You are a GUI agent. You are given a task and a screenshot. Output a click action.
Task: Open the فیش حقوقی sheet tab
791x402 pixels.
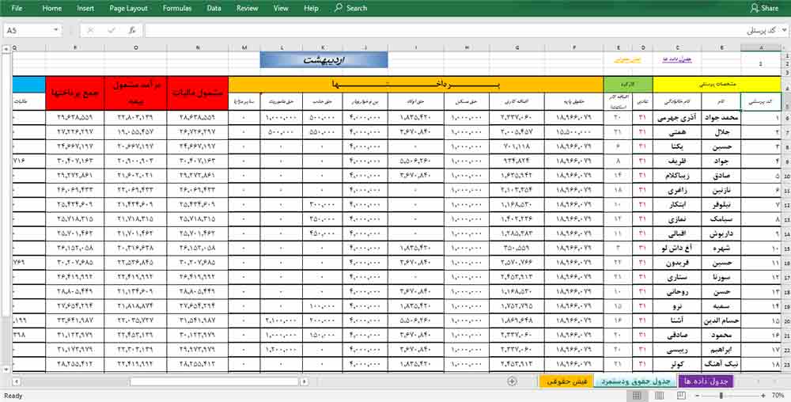pyautogui.click(x=566, y=381)
